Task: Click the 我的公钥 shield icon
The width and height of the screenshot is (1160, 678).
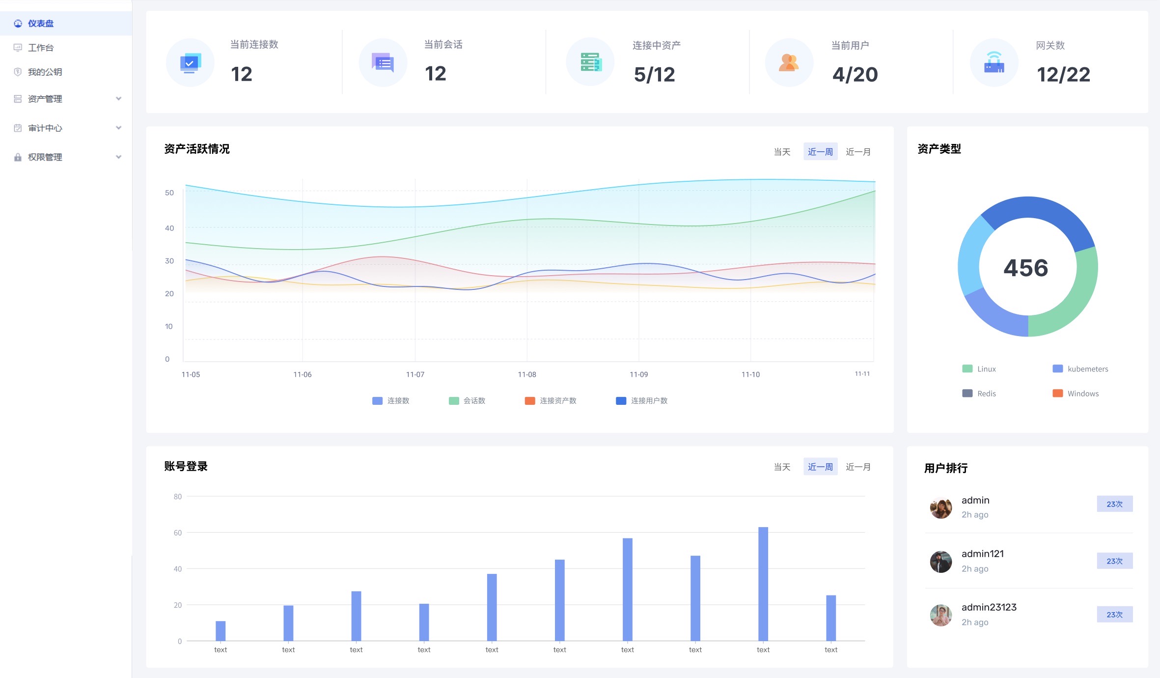Action: pos(18,72)
